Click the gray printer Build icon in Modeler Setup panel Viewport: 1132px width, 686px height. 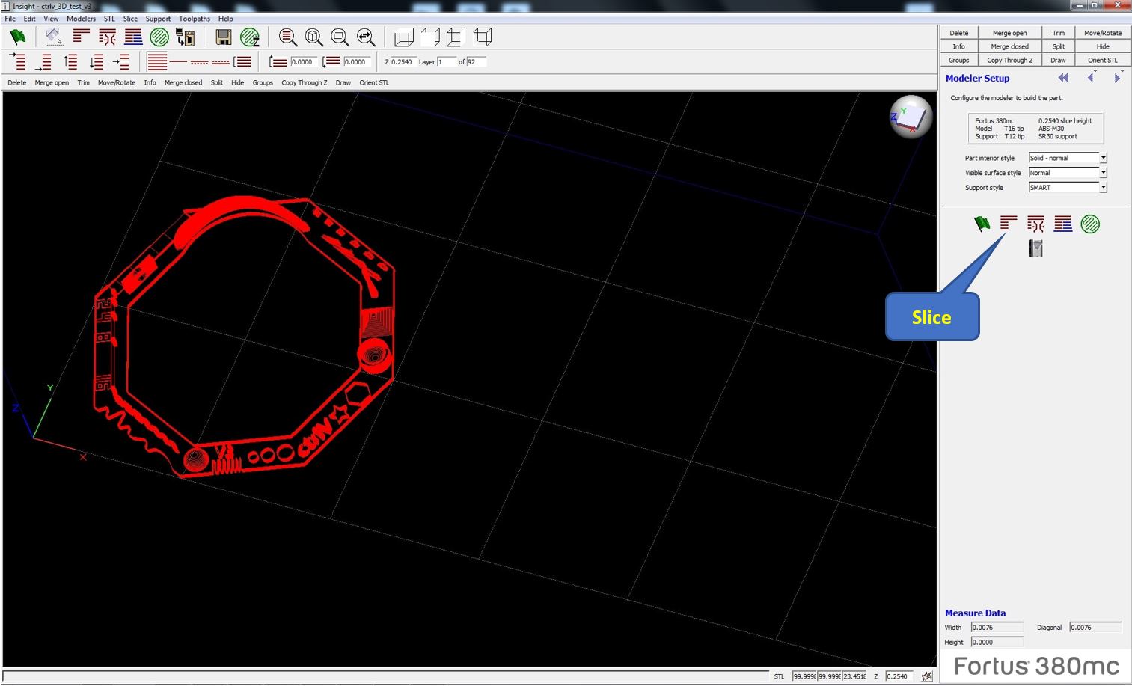(x=1035, y=248)
